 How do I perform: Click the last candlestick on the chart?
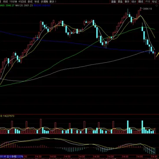point(155,55)
